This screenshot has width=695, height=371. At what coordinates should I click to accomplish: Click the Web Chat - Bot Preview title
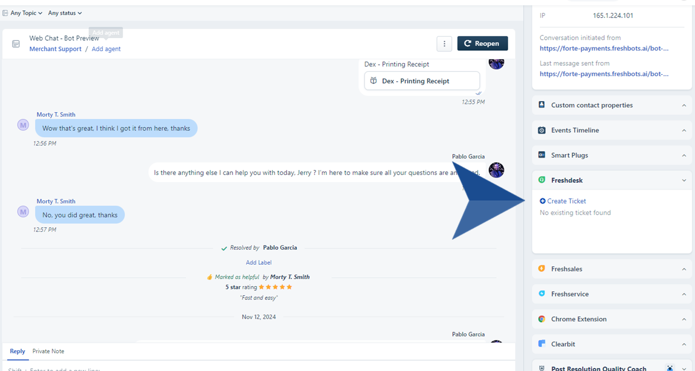[64, 39]
